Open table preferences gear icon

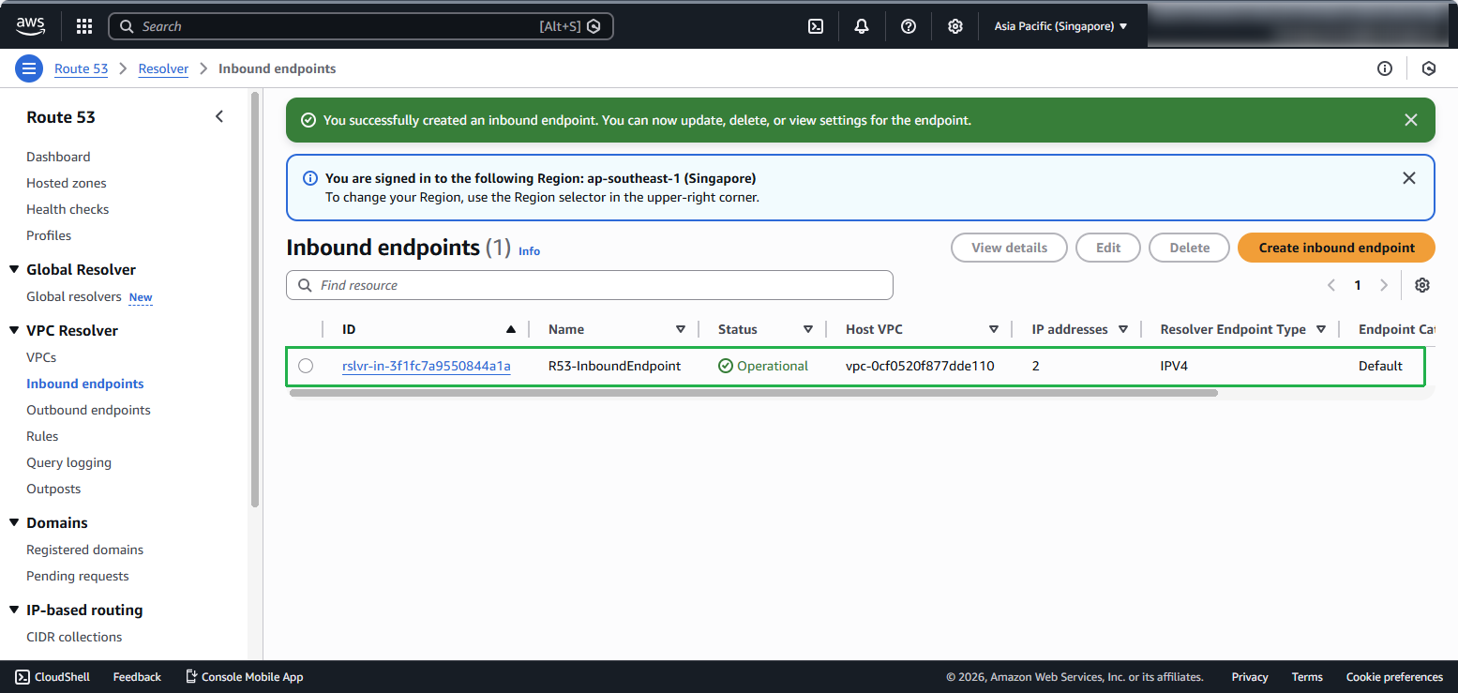coord(1422,285)
